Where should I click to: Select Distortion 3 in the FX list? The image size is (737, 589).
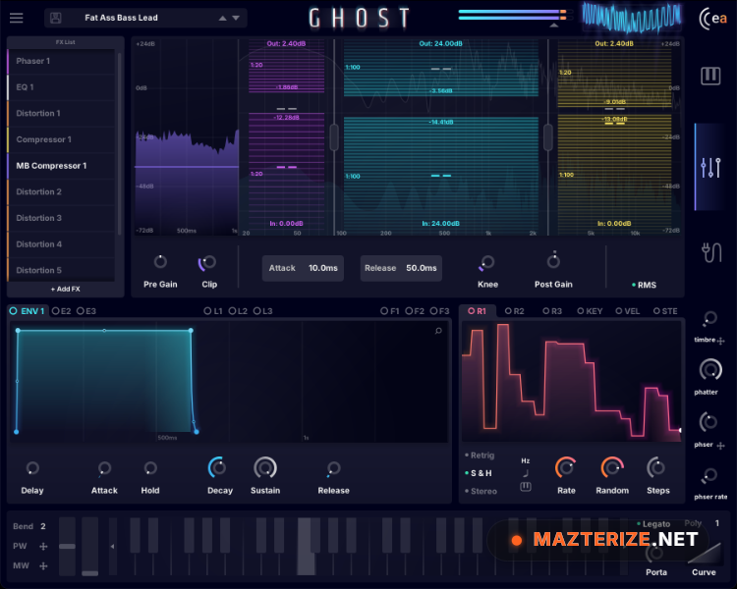click(61, 218)
